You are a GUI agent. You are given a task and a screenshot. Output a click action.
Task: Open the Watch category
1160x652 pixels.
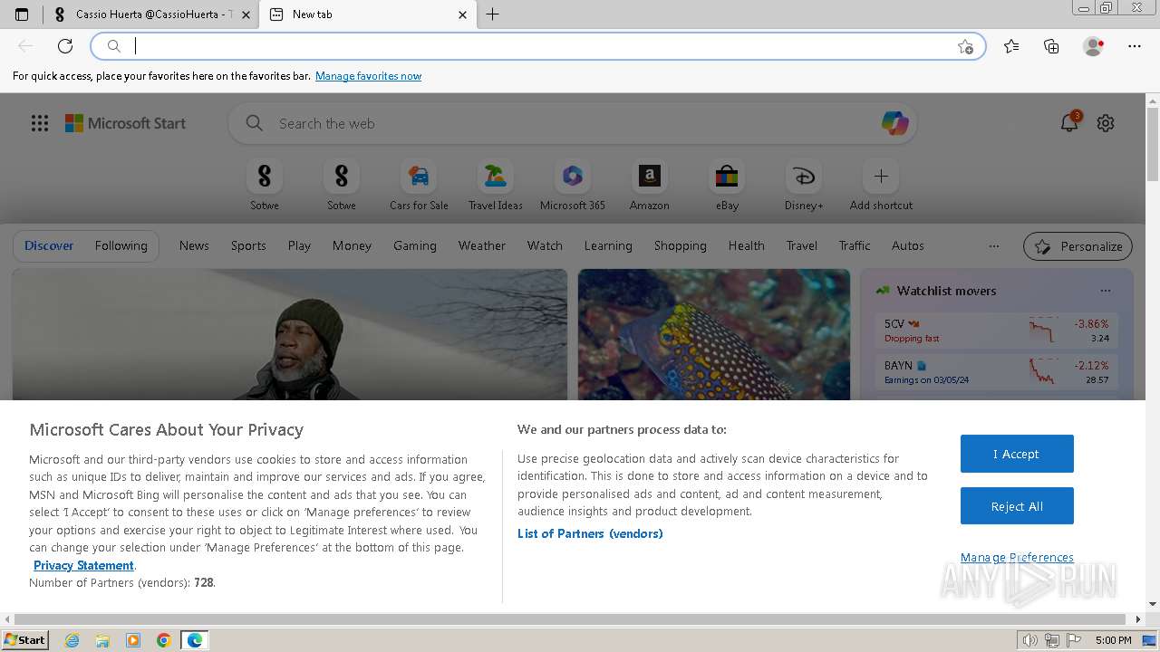(545, 245)
